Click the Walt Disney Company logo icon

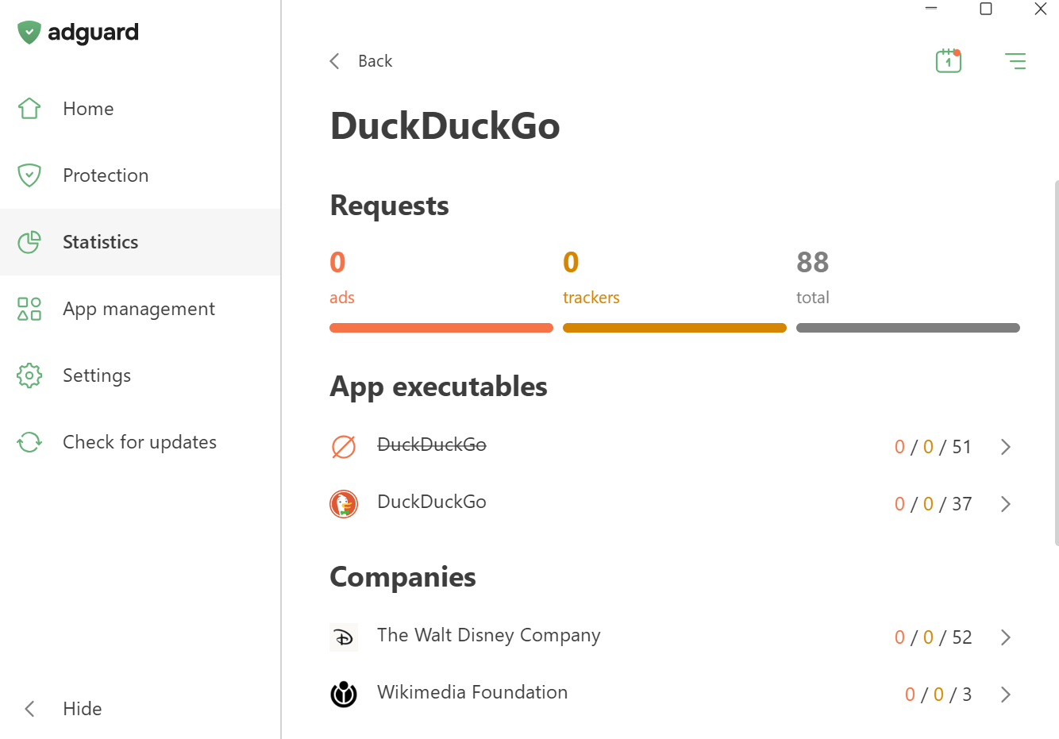[x=344, y=637]
